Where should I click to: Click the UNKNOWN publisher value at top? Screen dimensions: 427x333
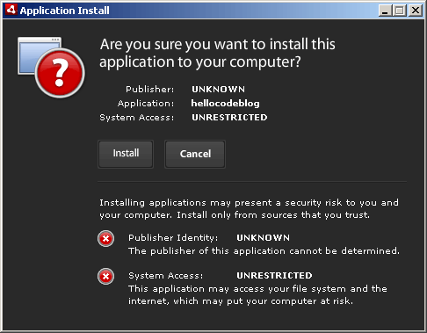pyautogui.click(x=218, y=90)
